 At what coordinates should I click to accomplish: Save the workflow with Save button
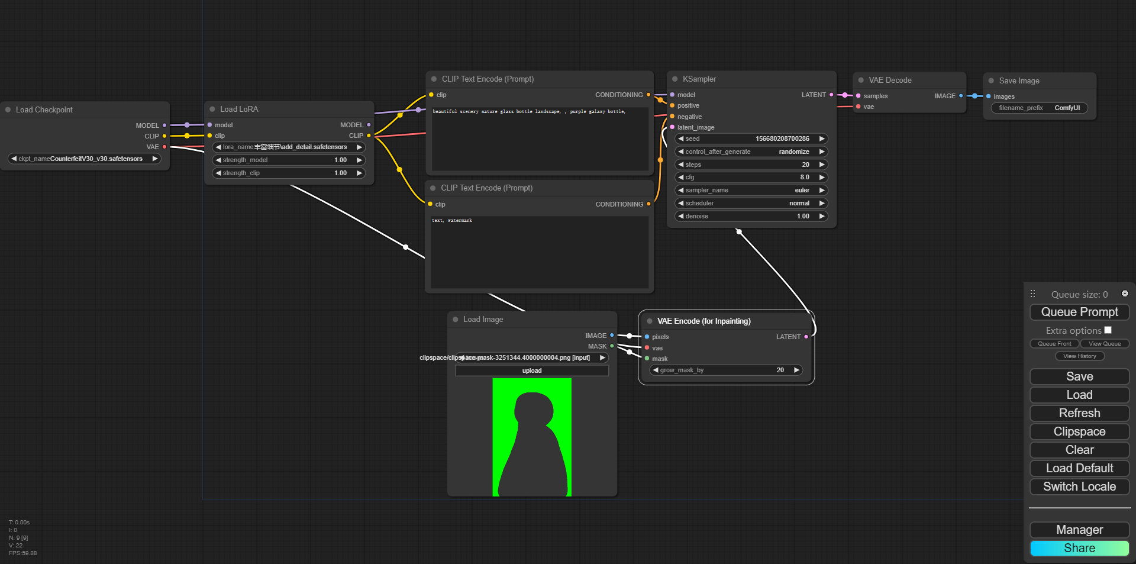[1079, 376]
